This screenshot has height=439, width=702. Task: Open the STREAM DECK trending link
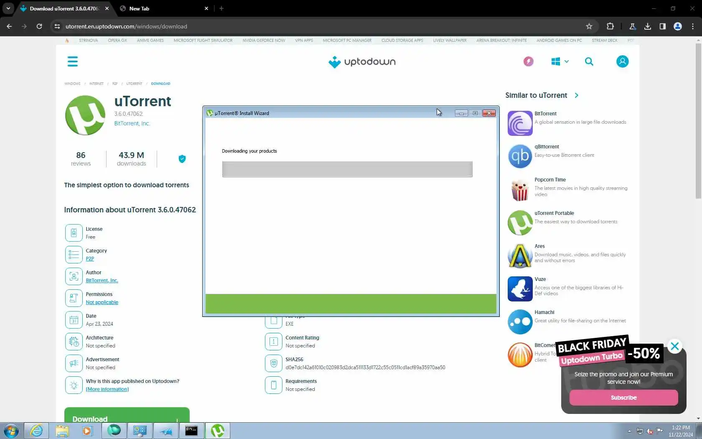[x=604, y=41]
